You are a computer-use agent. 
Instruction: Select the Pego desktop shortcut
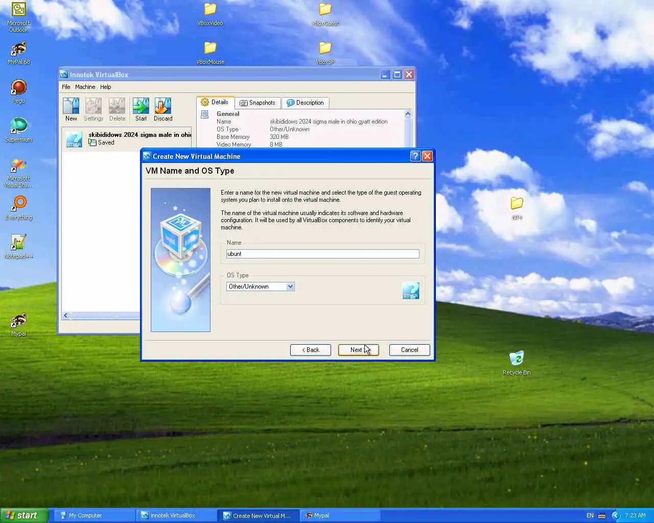click(x=18, y=92)
